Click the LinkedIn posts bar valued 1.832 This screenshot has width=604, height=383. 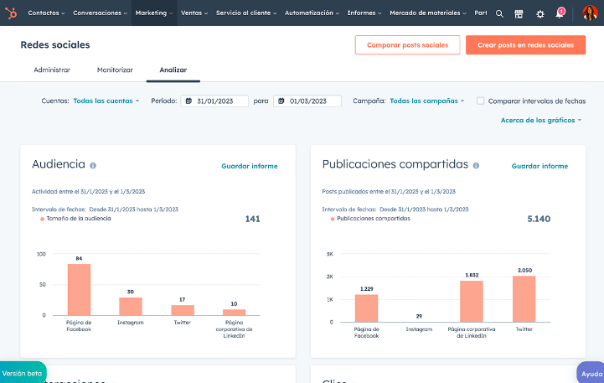point(472,302)
